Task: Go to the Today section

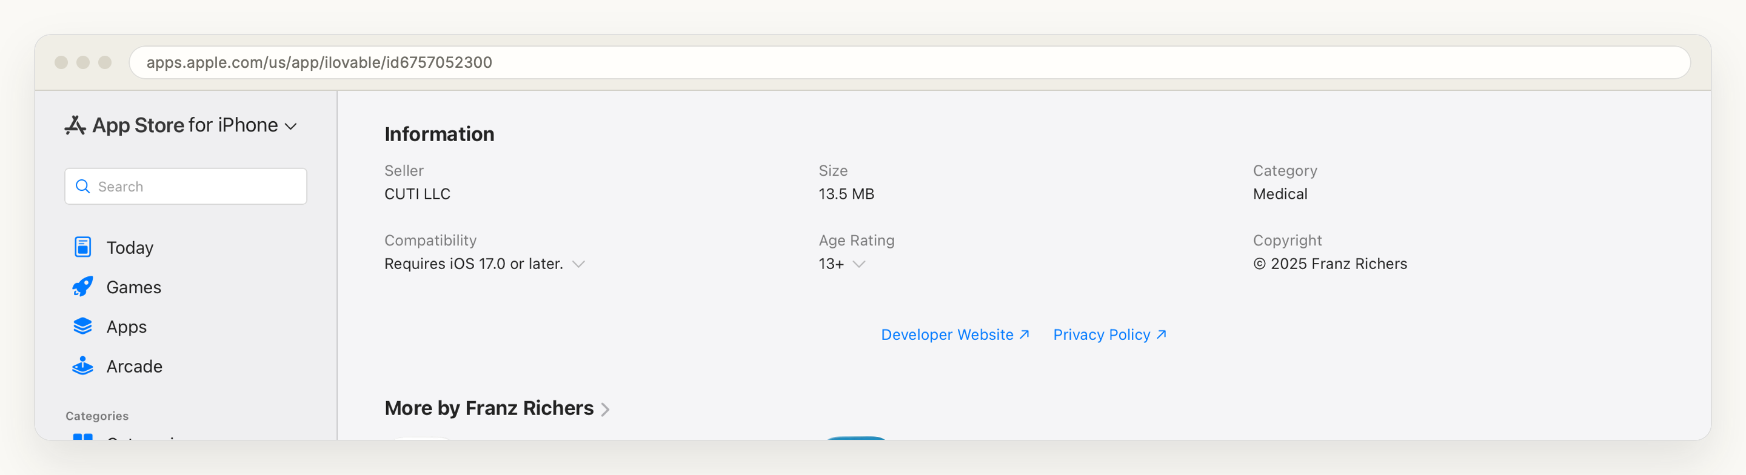Action: [130, 247]
